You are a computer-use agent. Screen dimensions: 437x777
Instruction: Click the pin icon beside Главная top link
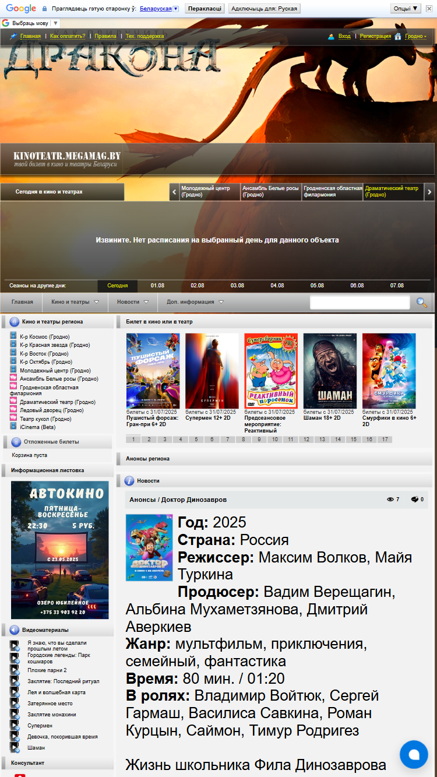(x=13, y=36)
